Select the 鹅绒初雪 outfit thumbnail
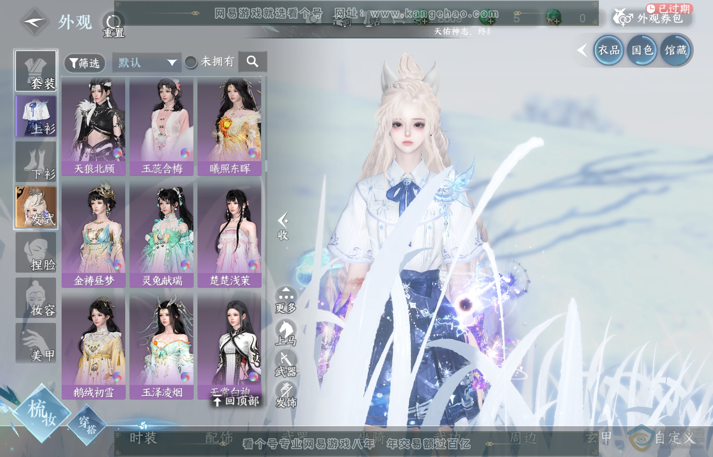713x457 pixels. pos(94,347)
